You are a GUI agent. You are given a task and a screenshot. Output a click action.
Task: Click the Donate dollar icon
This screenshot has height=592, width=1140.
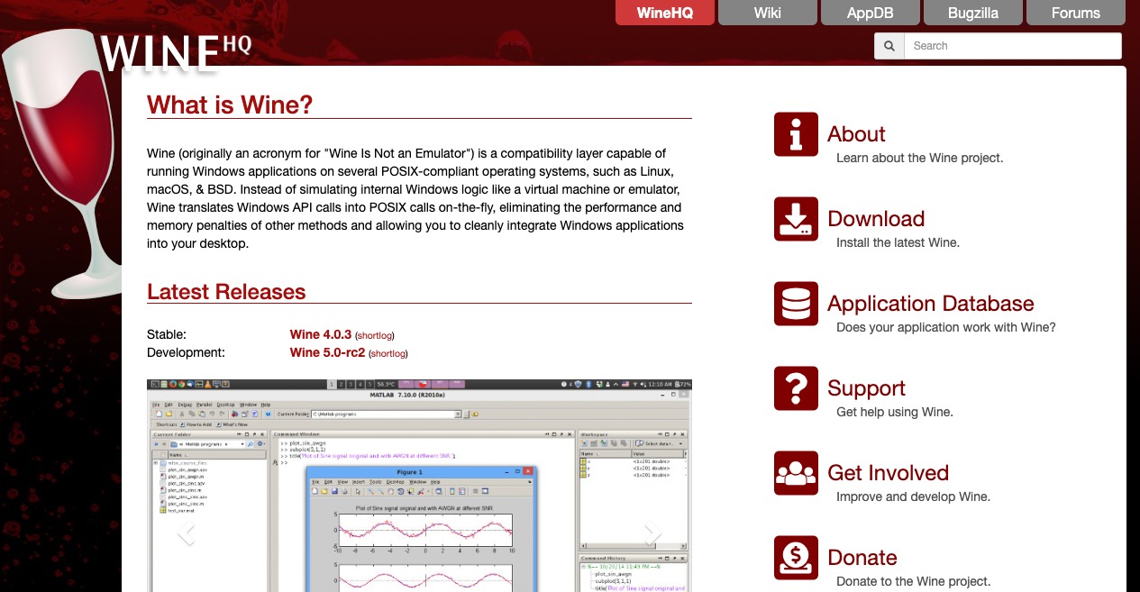(796, 558)
